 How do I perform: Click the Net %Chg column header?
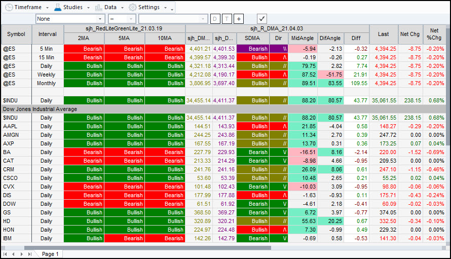pyautogui.click(x=434, y=34)
